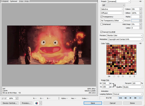Click the '58 of 58' frame counter
The height and width of the screenshot is (106, 145).
pyautogui.click(x=109, y=98)
